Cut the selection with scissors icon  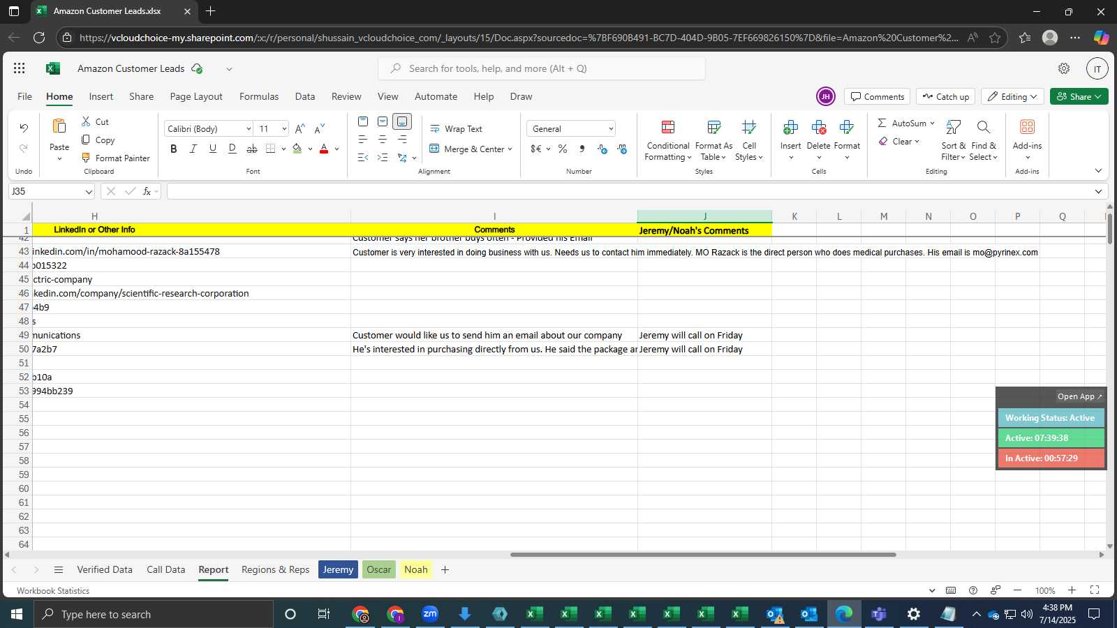click(x=86, y=121)
